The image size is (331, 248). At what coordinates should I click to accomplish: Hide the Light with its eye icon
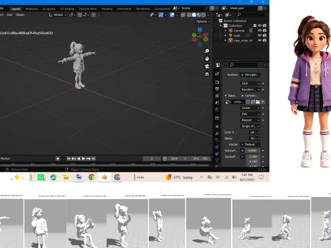(259, 35)
